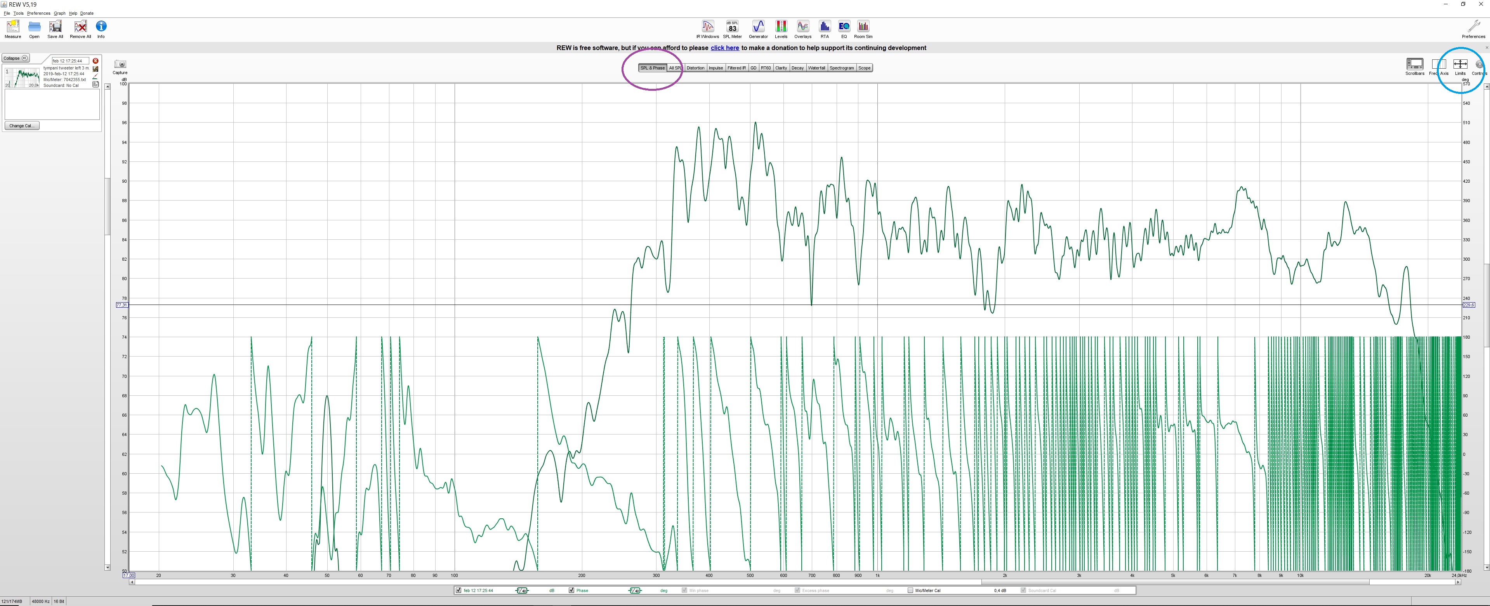Click the measurement name input field
The width and height of the screenshot is (1490, 606).
70,61
